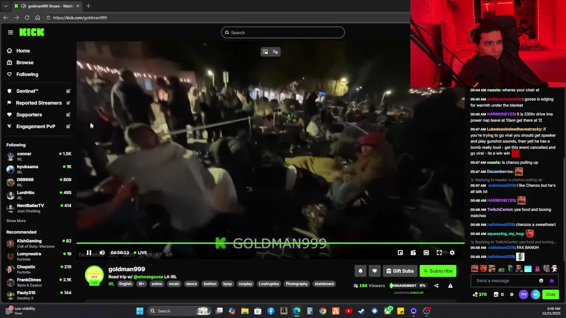Click the 7TV emotes button
Viewport: 566px width, 318px height.
coord(524,295)
